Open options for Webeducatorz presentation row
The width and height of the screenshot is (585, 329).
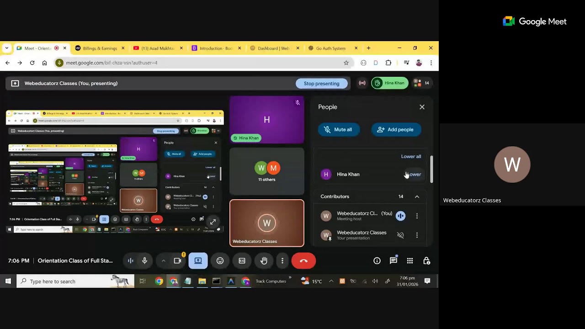pyautogui.click(x=417, y=235)
